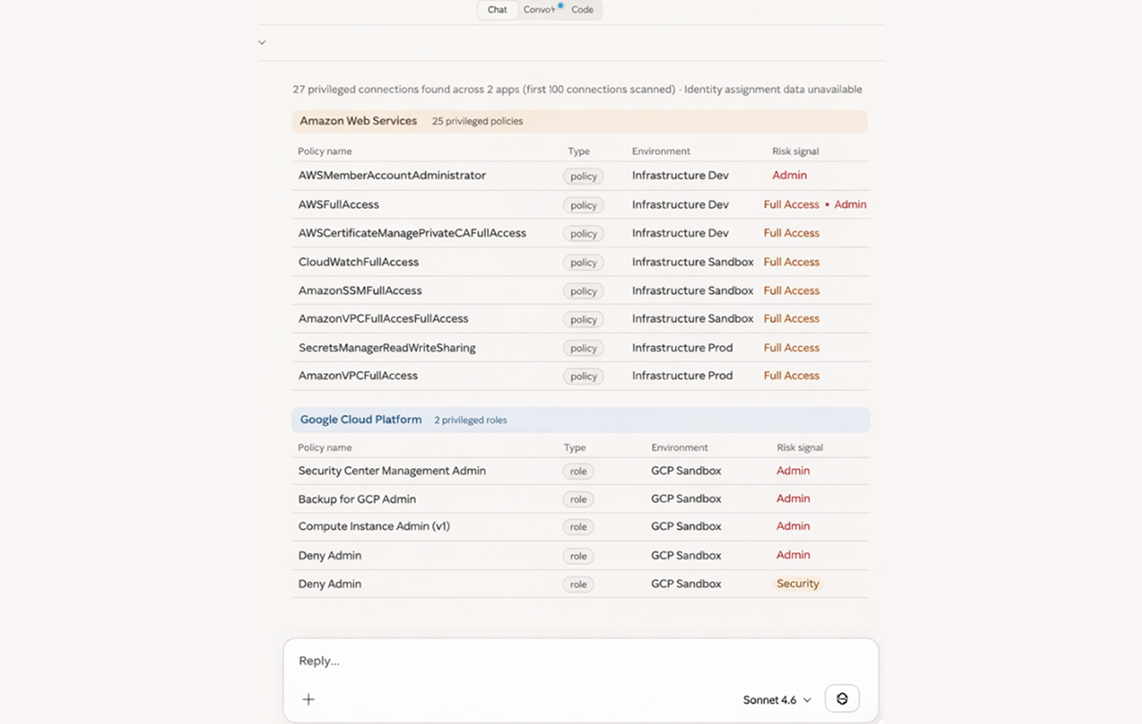Click the plus attachment icon

(308, 699)
